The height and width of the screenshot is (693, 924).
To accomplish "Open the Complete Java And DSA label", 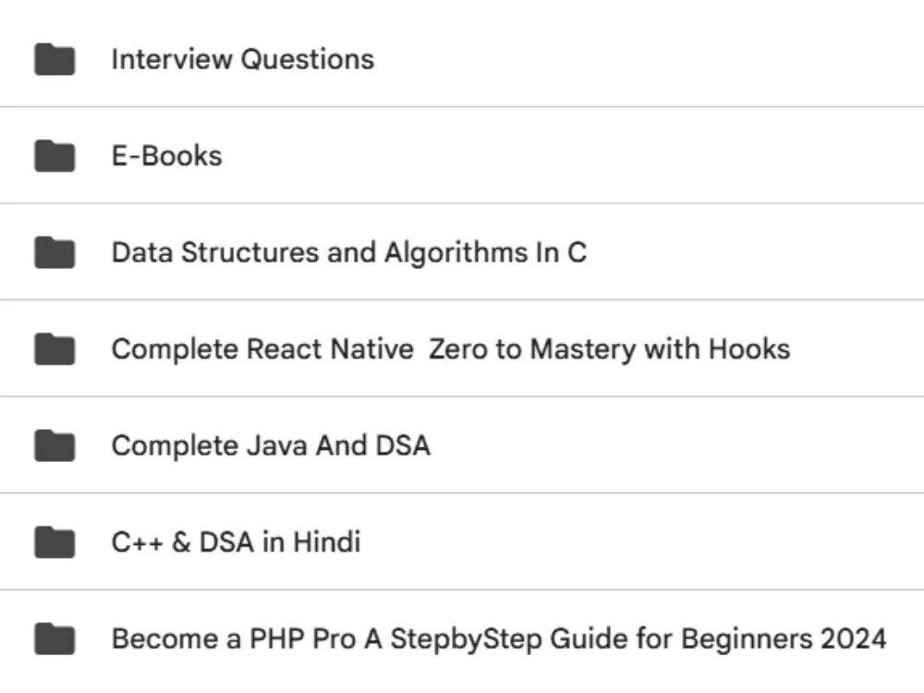I will (271, 446).
